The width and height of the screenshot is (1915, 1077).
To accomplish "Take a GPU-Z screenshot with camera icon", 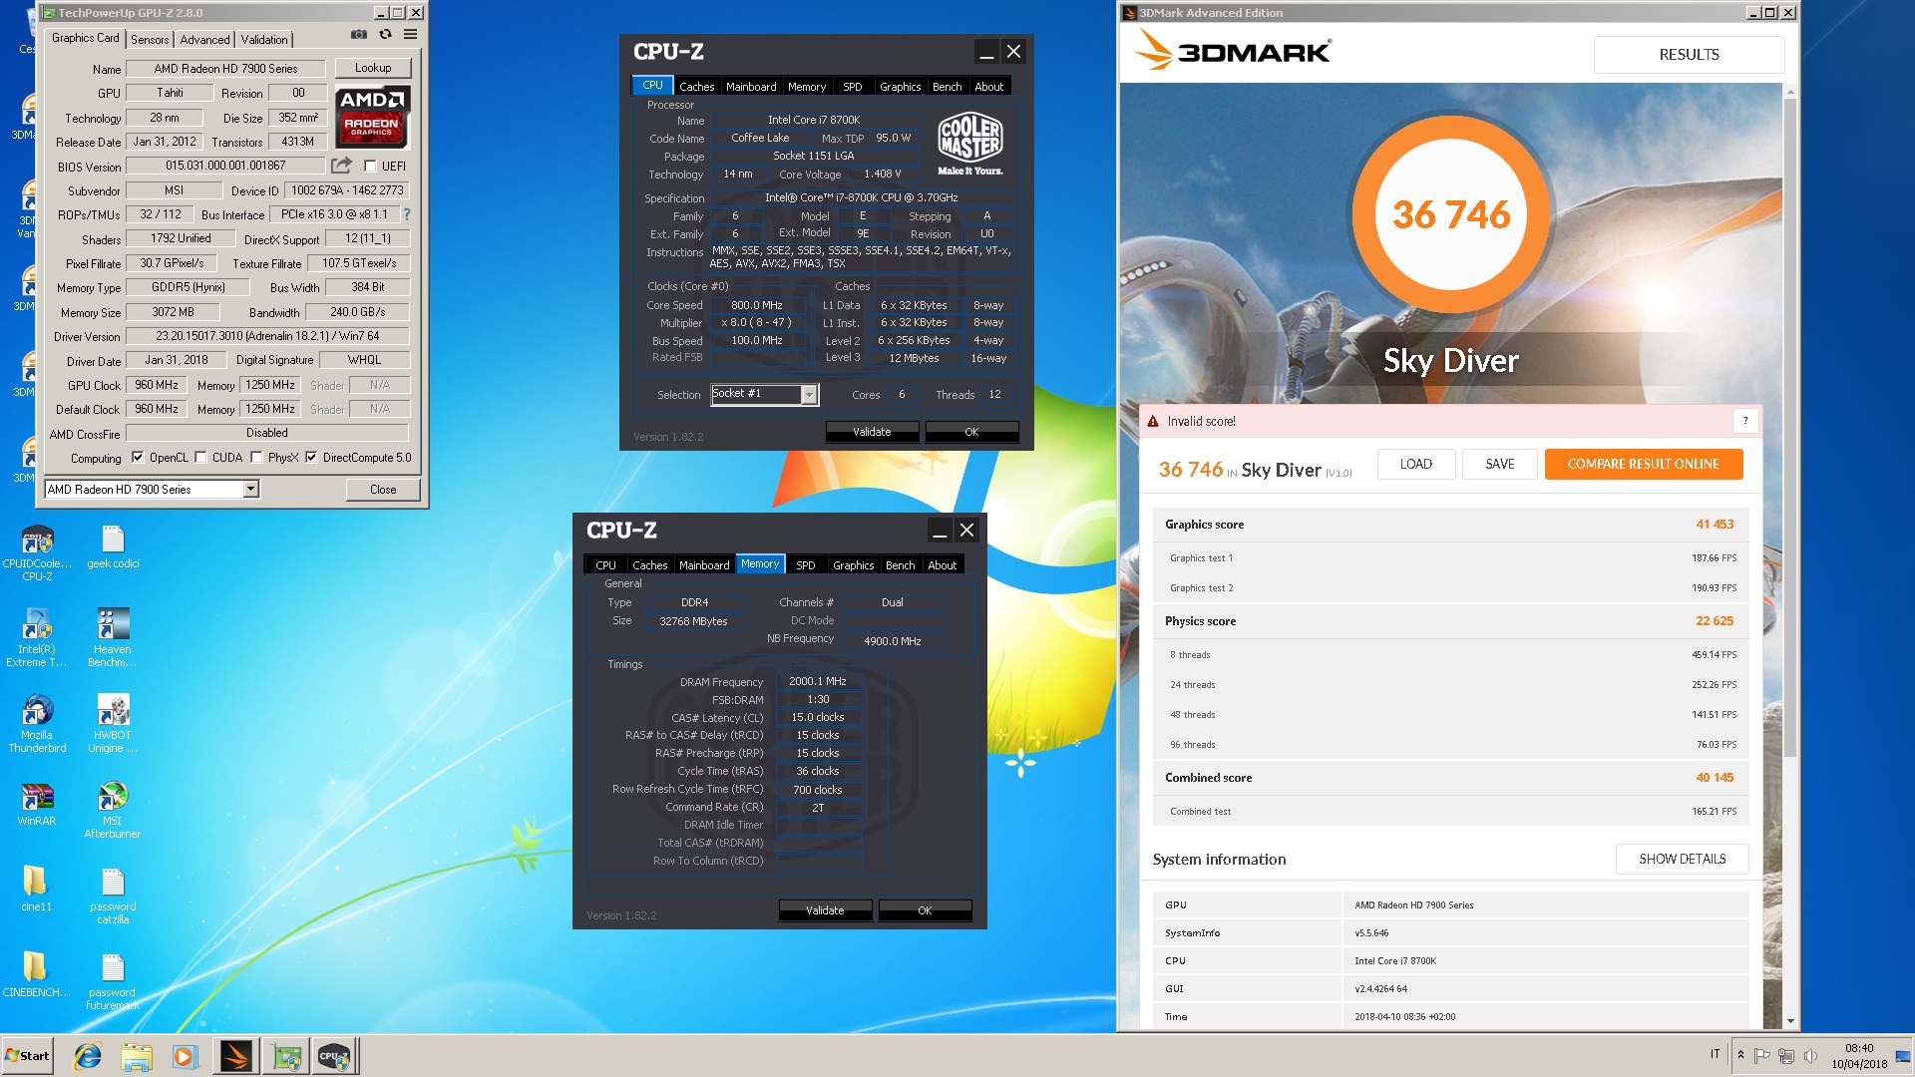I will tap(359, 35).
